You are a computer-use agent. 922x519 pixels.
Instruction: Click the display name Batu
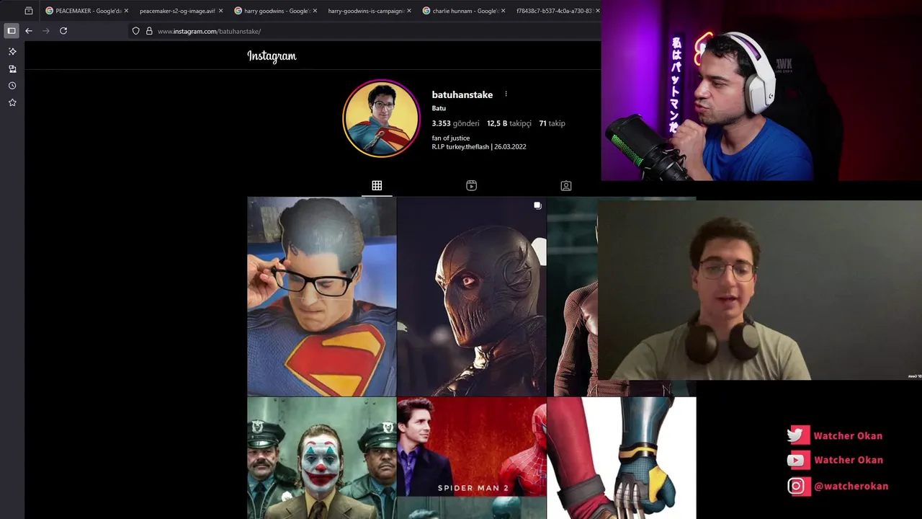[439, 108]
